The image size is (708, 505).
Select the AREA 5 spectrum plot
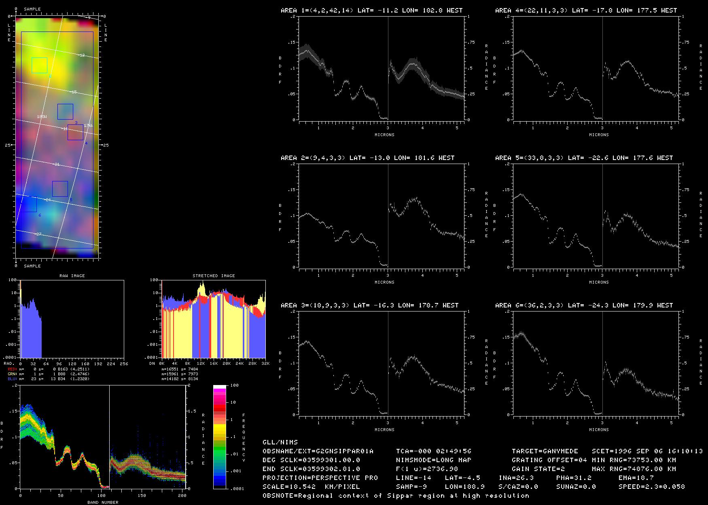[597, 216]
